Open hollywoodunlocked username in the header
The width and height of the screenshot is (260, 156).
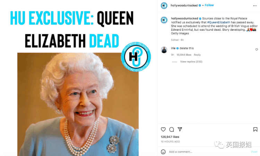pos(184,6)
